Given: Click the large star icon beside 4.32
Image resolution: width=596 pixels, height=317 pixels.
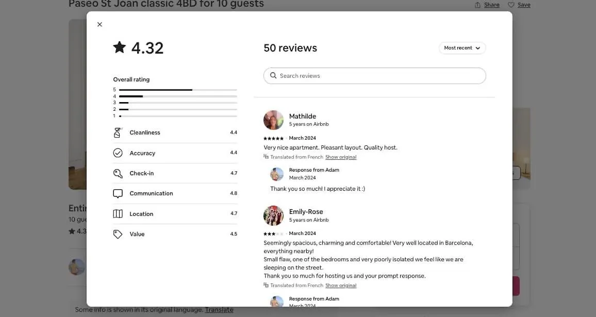Looking at the screenshot, I should click(119, 47).
